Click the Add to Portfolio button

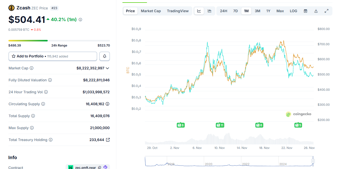pyautogui.click(x=53, y=56)
